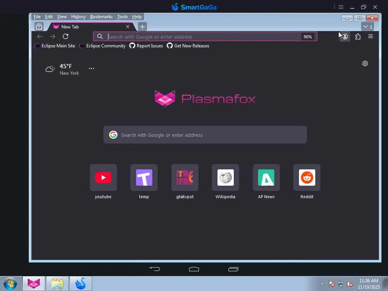The width and height of the screenshot is (388, 291).
Task: Click the forward navigation arrow
Action: coord(53,37)
